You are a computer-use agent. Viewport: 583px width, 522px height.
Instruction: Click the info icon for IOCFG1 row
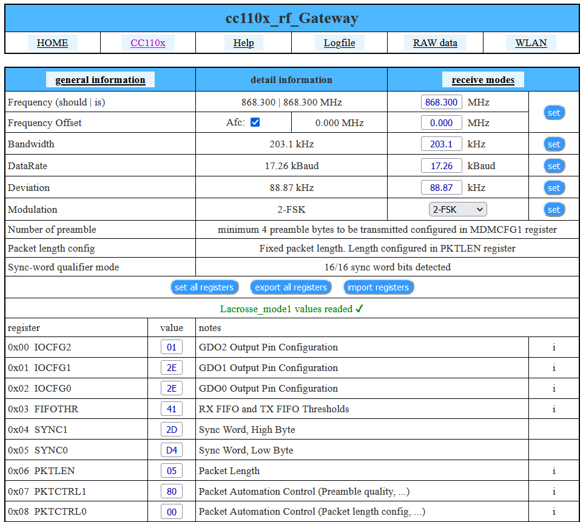click(554, 368)
